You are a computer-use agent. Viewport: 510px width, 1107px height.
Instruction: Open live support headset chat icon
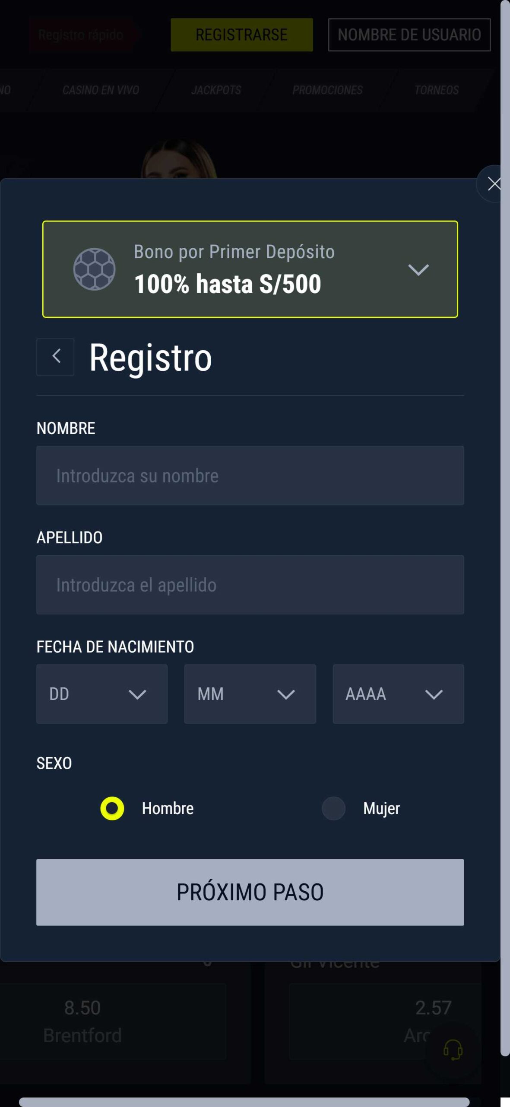[x=453, y=1049]
